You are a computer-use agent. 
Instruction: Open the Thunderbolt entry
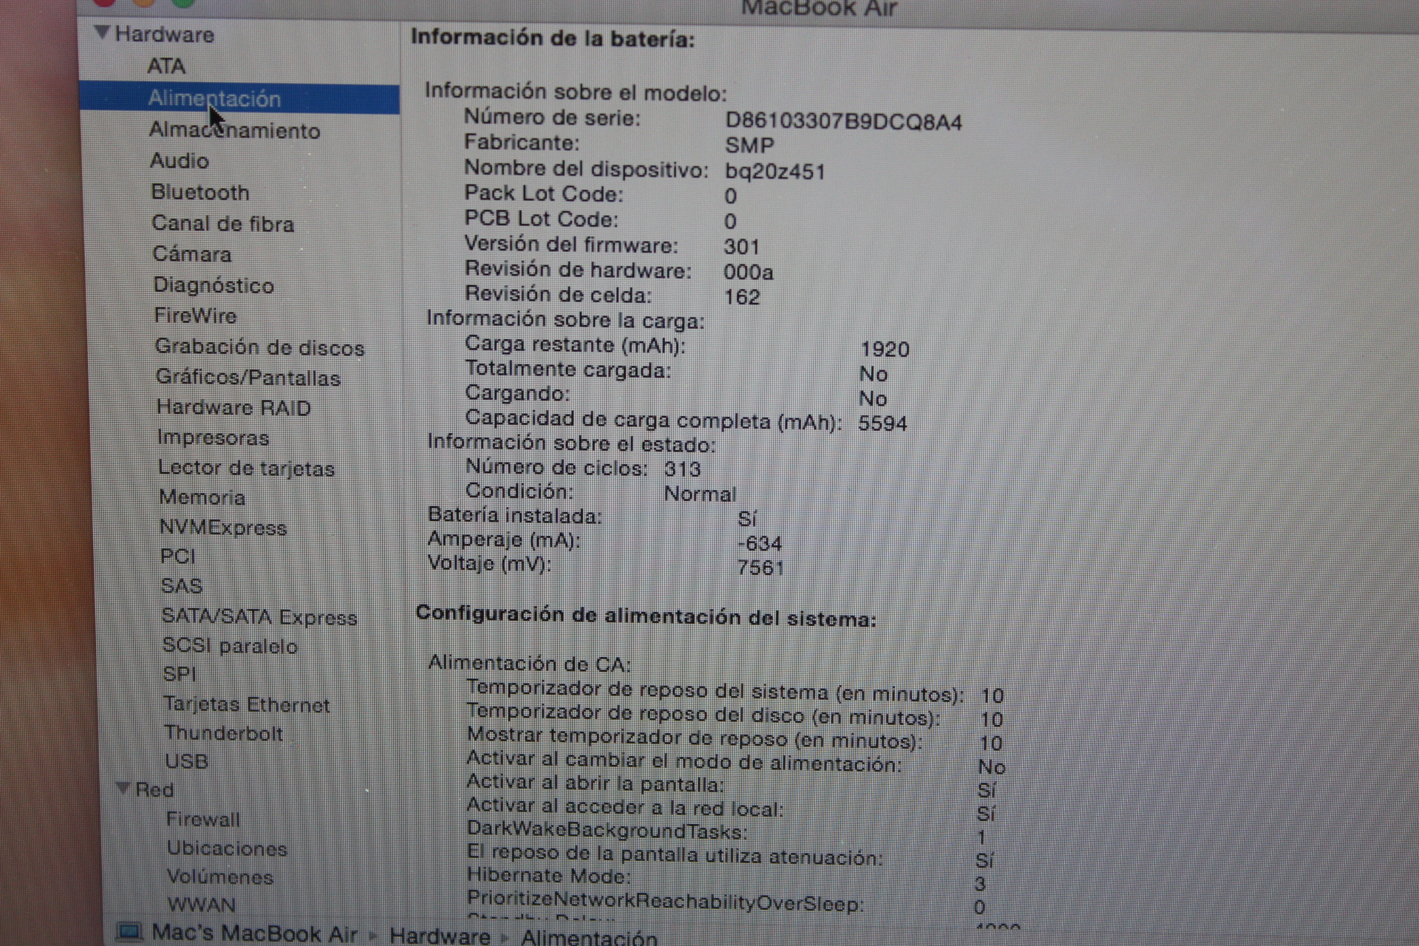click(223, 733)
